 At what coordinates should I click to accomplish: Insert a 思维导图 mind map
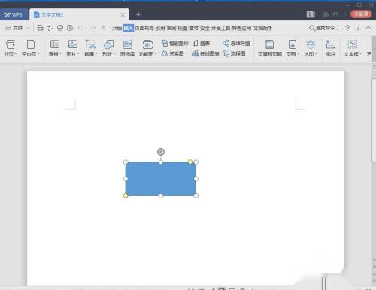click(236, 43)
